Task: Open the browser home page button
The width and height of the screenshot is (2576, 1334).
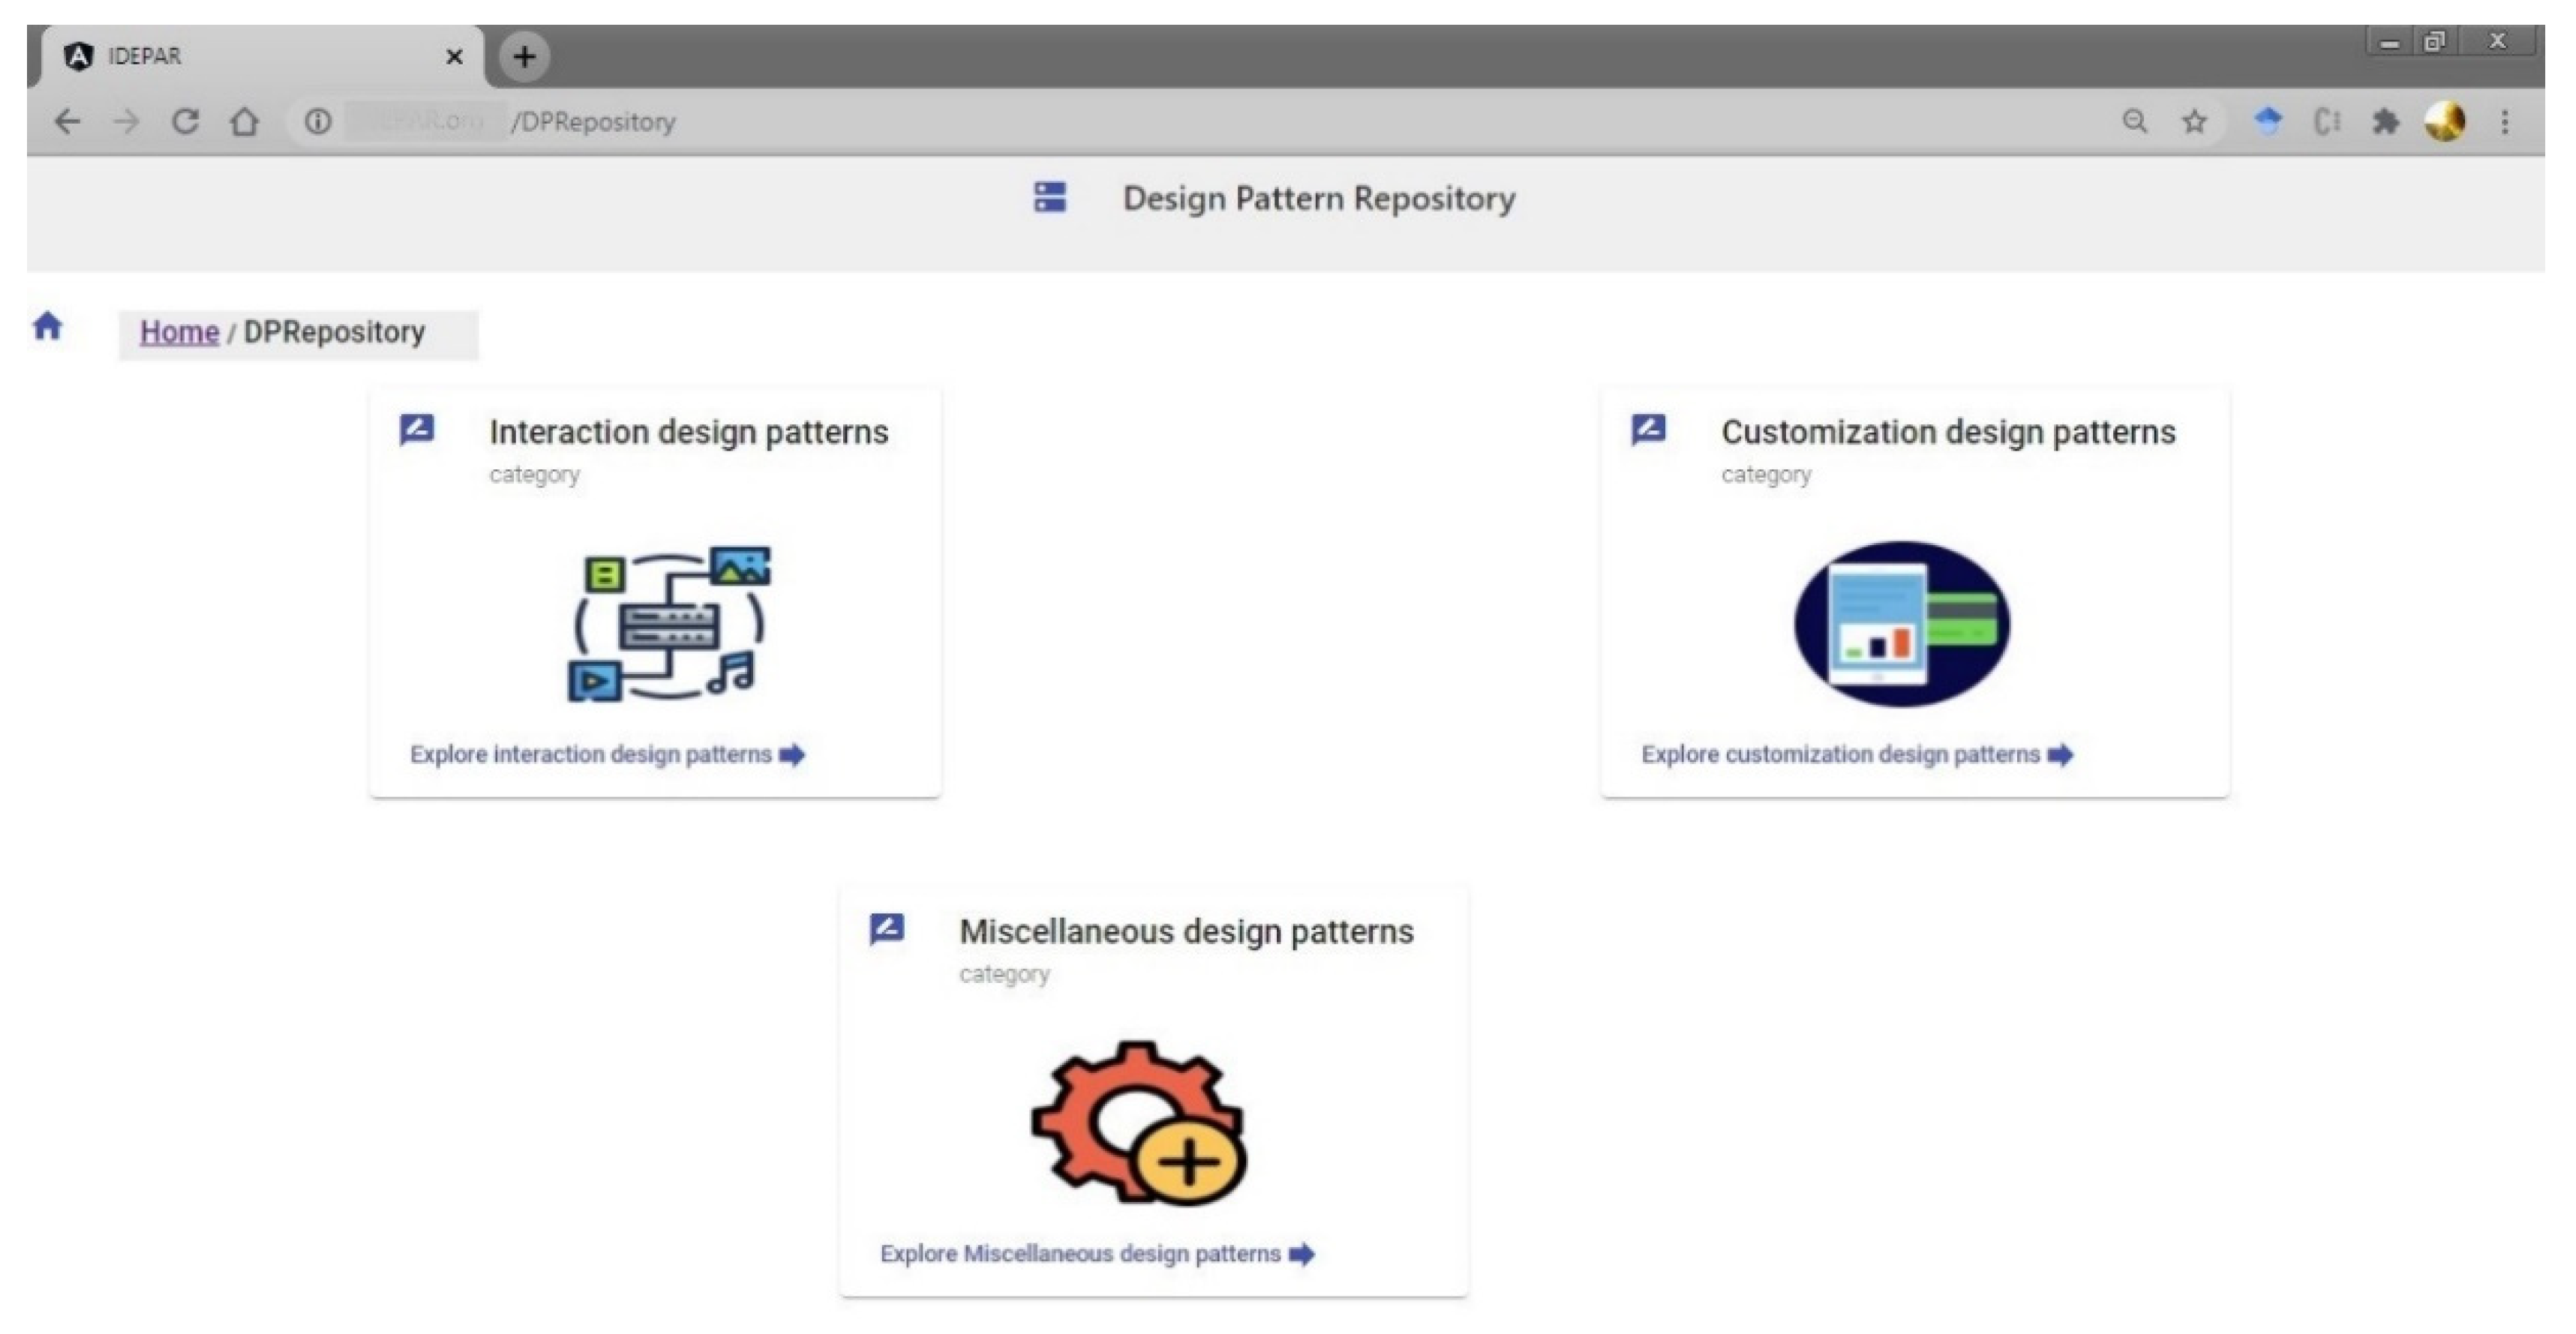Action: coord(244,122)
